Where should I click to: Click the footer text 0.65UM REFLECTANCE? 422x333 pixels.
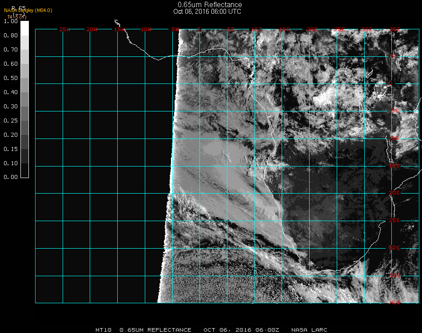click(x=155, y=330)
